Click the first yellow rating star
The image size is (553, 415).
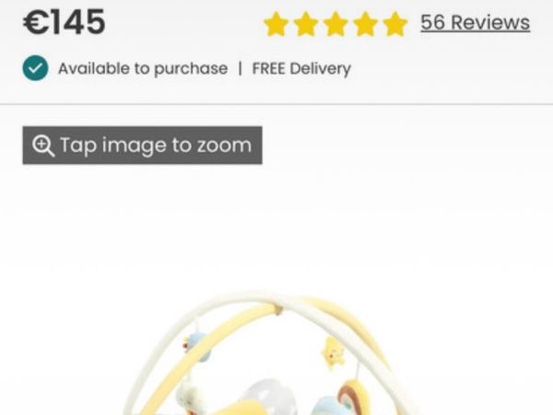(276, 24)
